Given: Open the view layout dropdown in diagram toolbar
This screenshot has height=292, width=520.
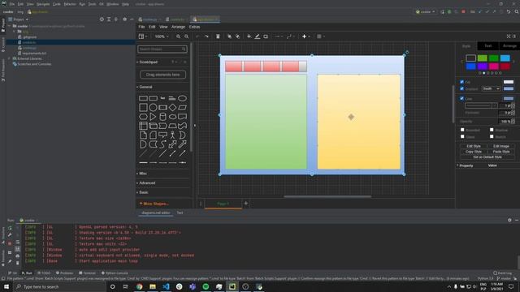Looking at the screenshot, I should tap(143, 36).
